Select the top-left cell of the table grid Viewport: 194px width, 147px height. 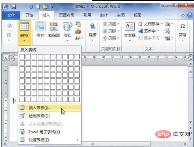coord(22,57)
